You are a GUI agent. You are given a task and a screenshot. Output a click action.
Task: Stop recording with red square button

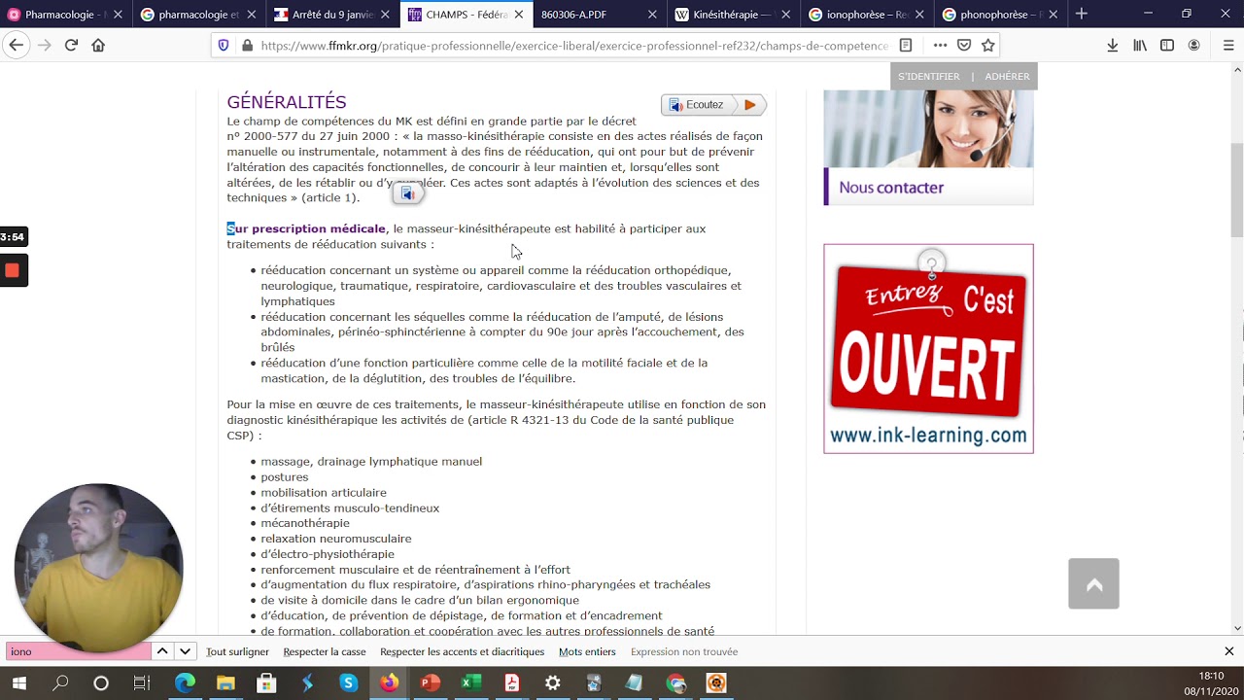pyautogui.click(x=12, y=270)
